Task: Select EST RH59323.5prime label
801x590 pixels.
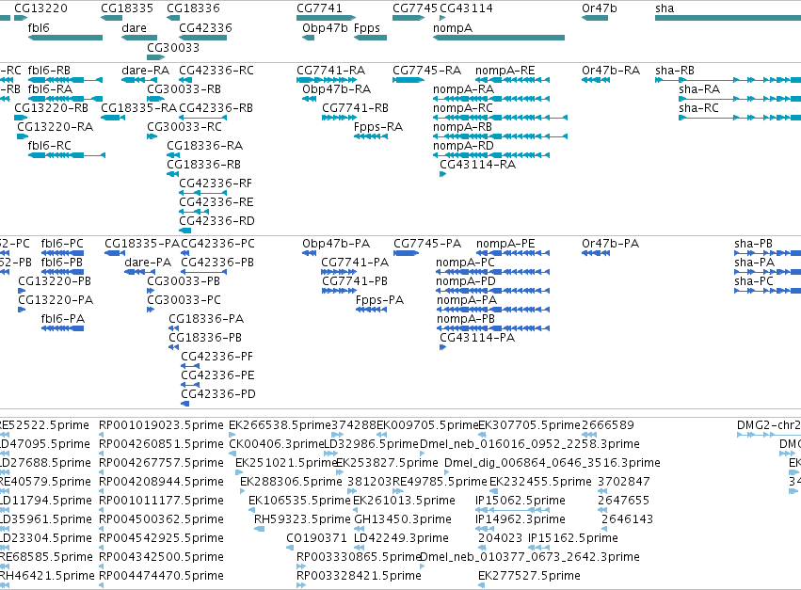Action: point(302,519)
